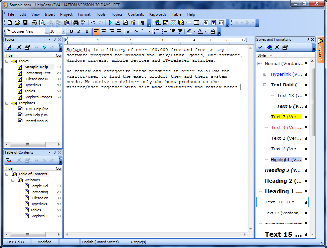Select the Graphical Images topic
327x248 pixels.
click(x=38, y=97)
